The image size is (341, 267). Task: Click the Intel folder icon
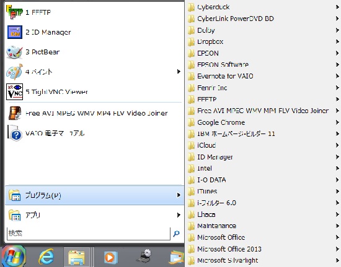click(x=191, y=168)
